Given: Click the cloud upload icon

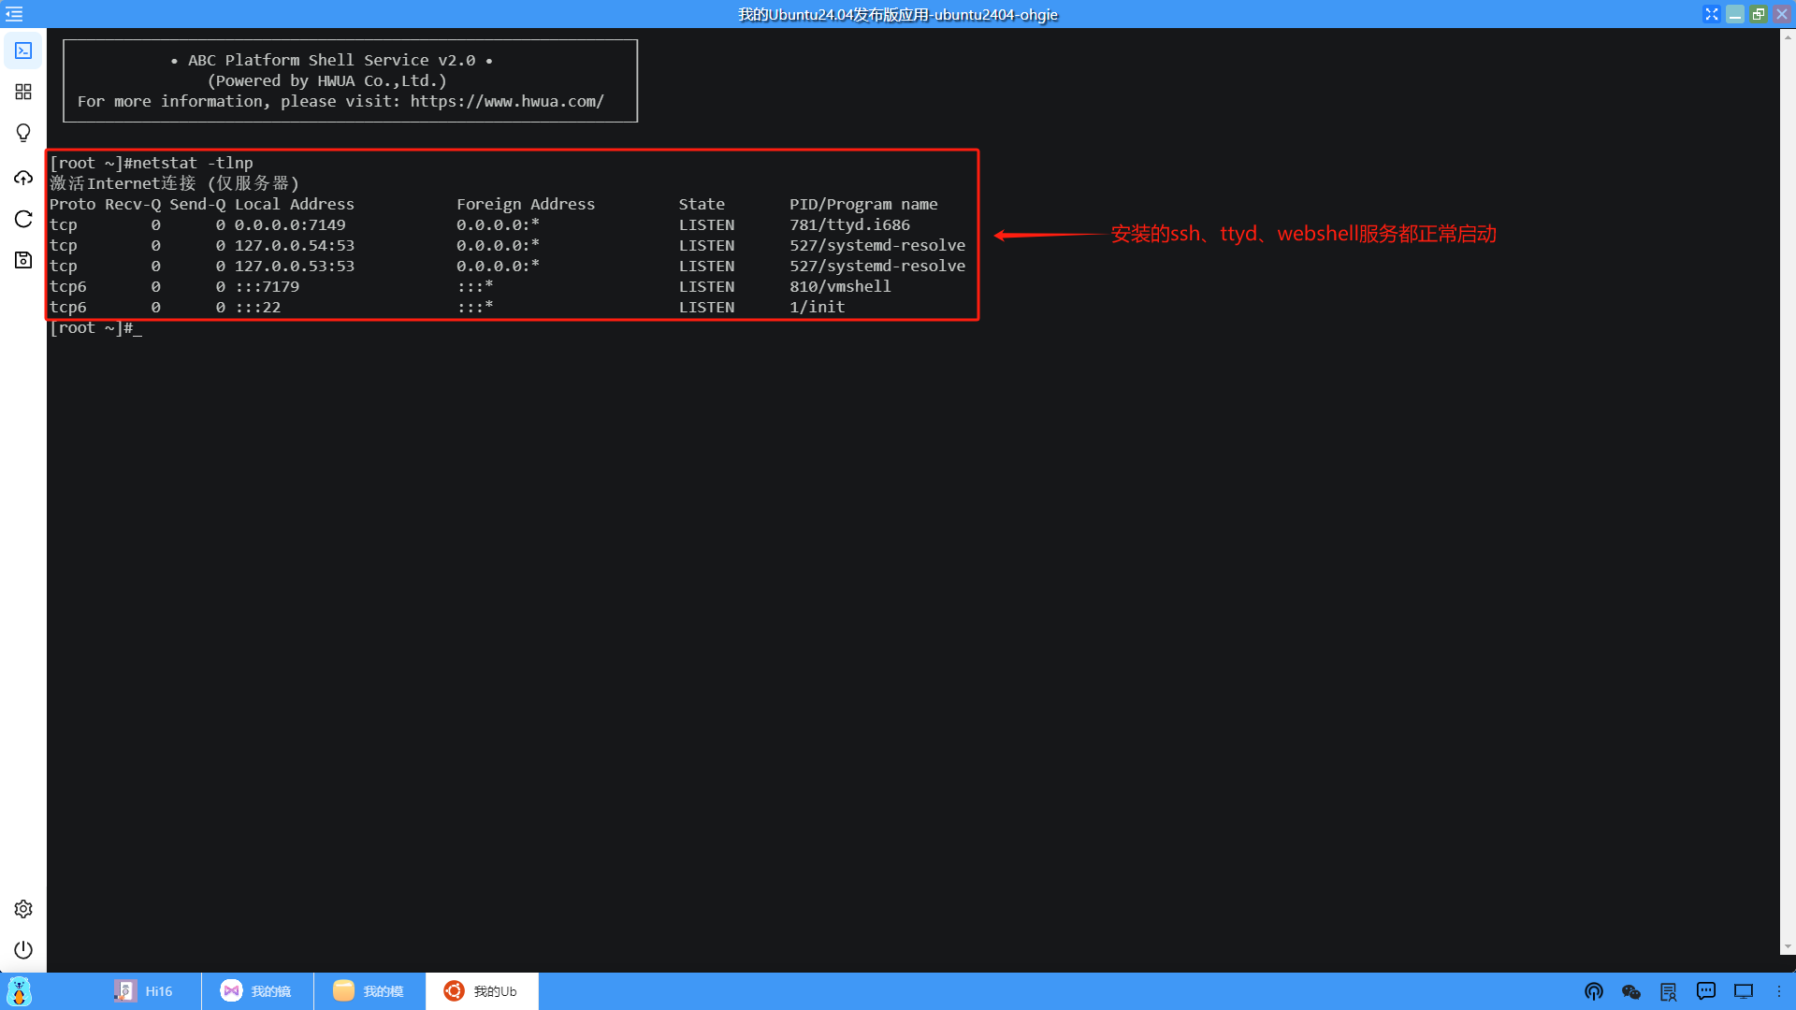Looking at the screenshot, I should (23, 178).
